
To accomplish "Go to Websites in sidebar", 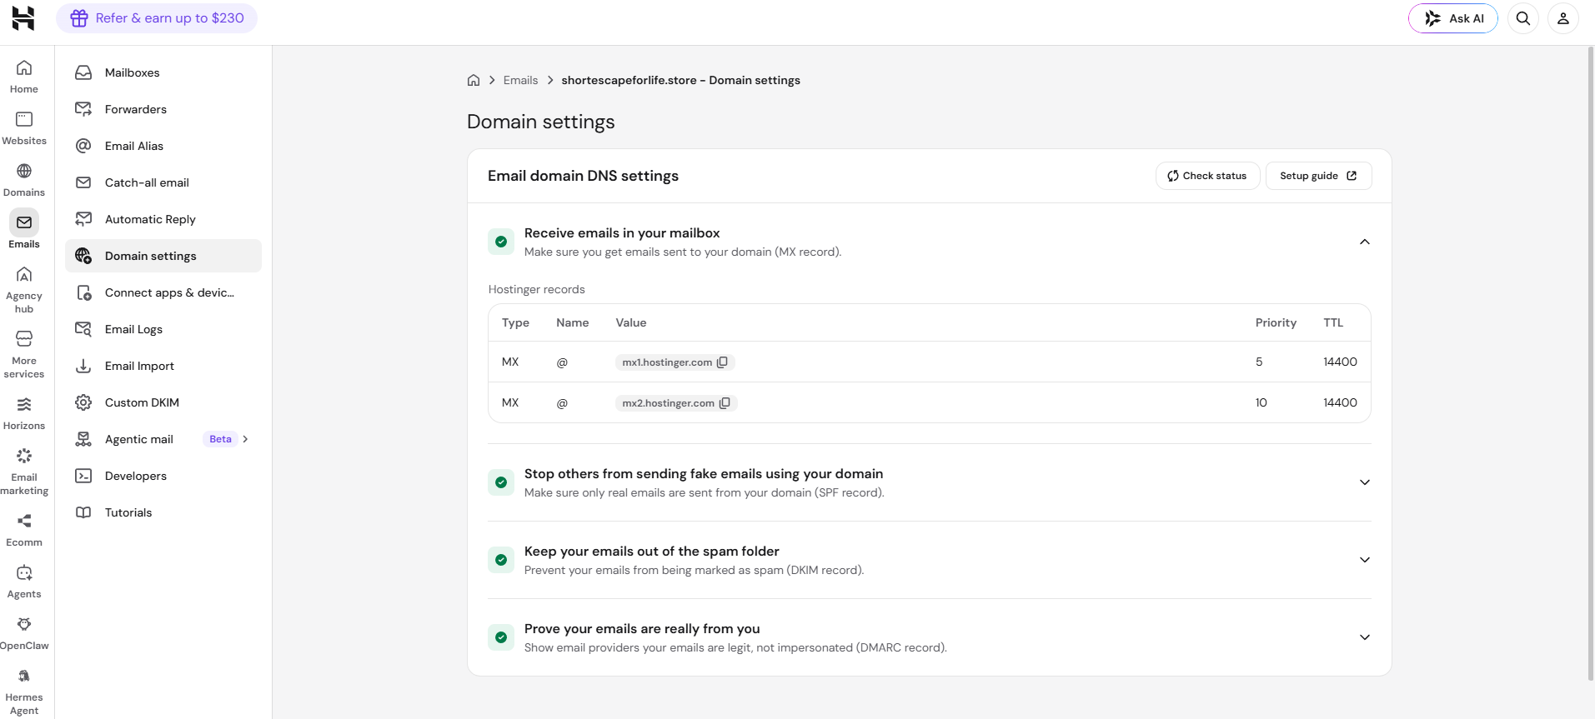I will pyautogui.click(x=24, y=128).
